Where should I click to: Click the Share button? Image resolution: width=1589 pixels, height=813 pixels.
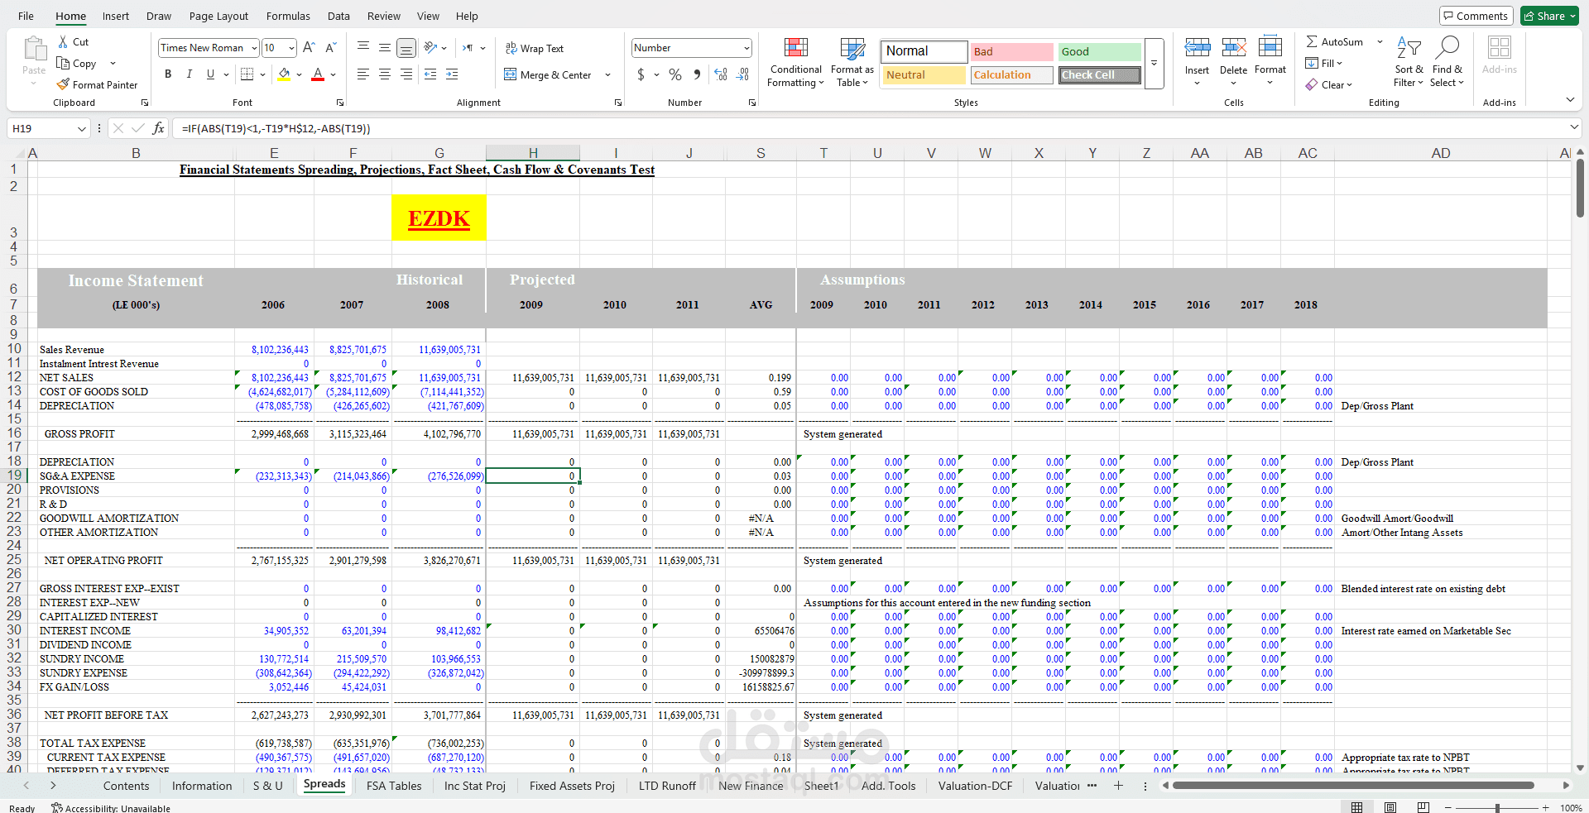[x=1550, y=16]
